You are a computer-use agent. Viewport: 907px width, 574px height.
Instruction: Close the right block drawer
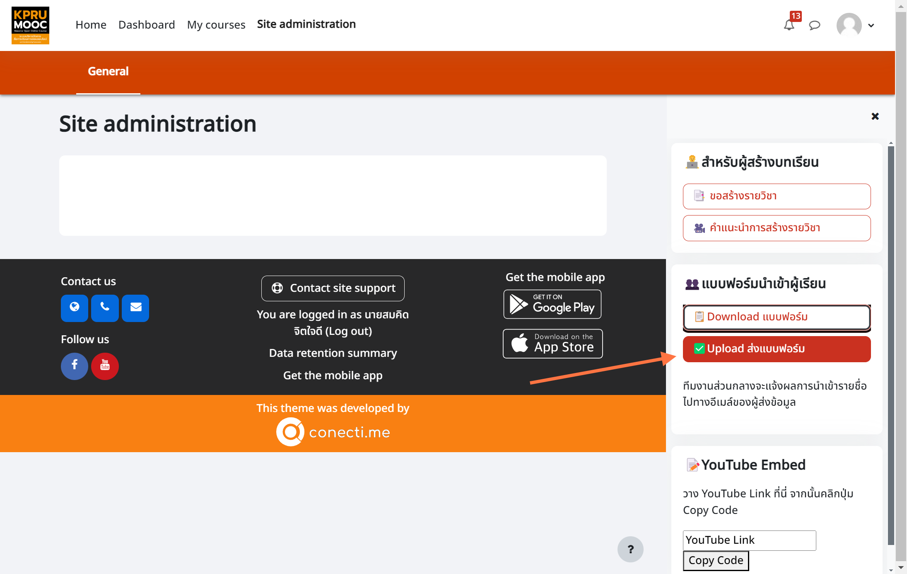(875, 116)
